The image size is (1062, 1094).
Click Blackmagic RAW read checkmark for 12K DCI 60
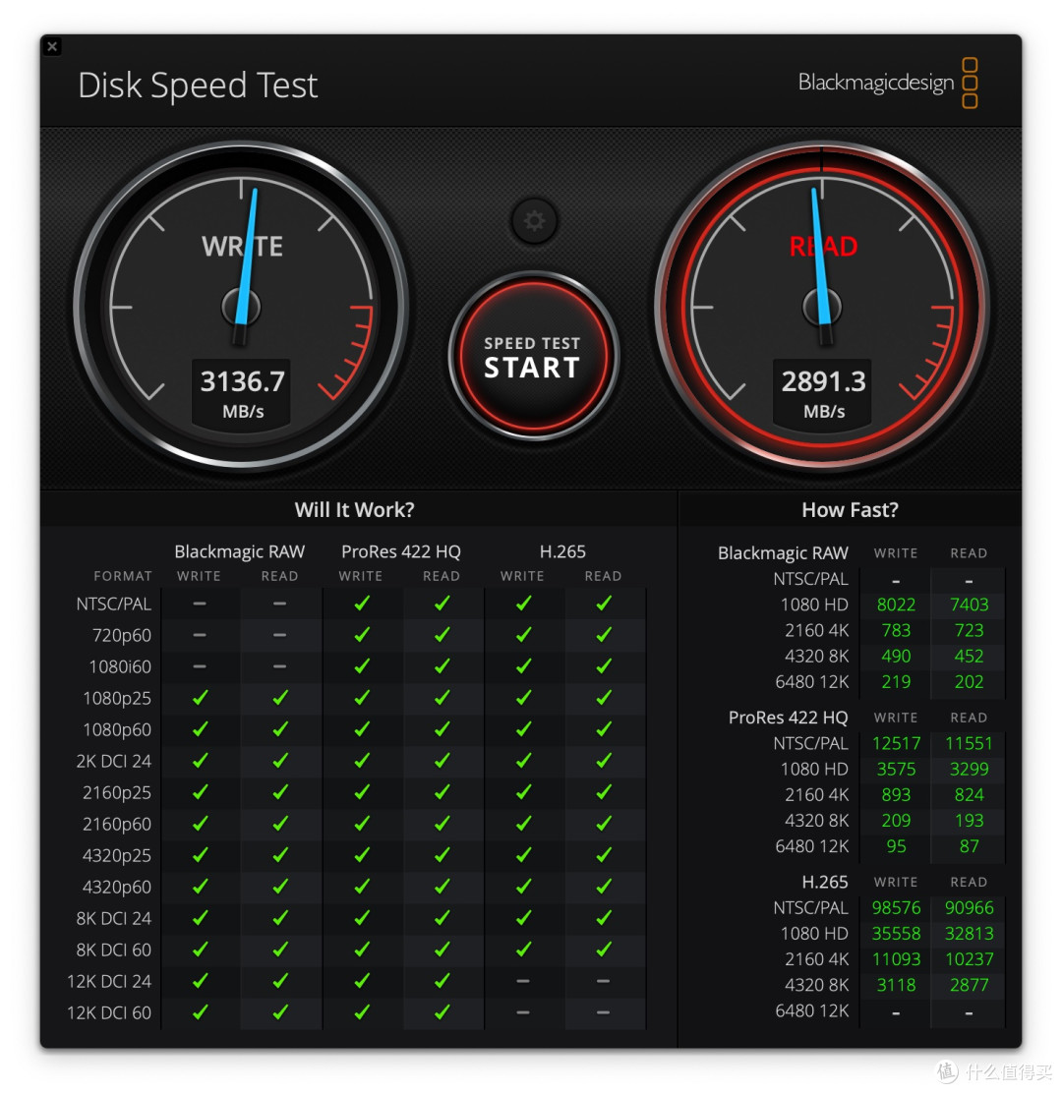[280, 1011]
